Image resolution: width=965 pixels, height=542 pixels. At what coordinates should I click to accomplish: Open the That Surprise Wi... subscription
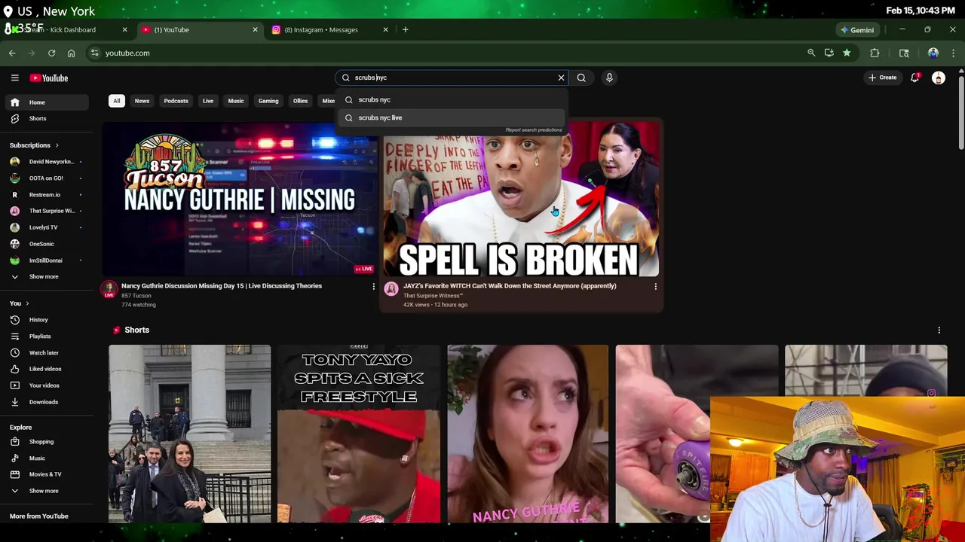(45, 211)
